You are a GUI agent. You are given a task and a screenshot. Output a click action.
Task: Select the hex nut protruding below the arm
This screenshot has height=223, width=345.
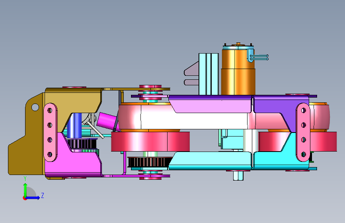tap(238, 176)
